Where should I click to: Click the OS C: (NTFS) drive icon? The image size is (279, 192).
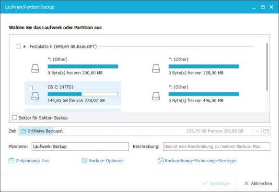[x=35, y=96]
